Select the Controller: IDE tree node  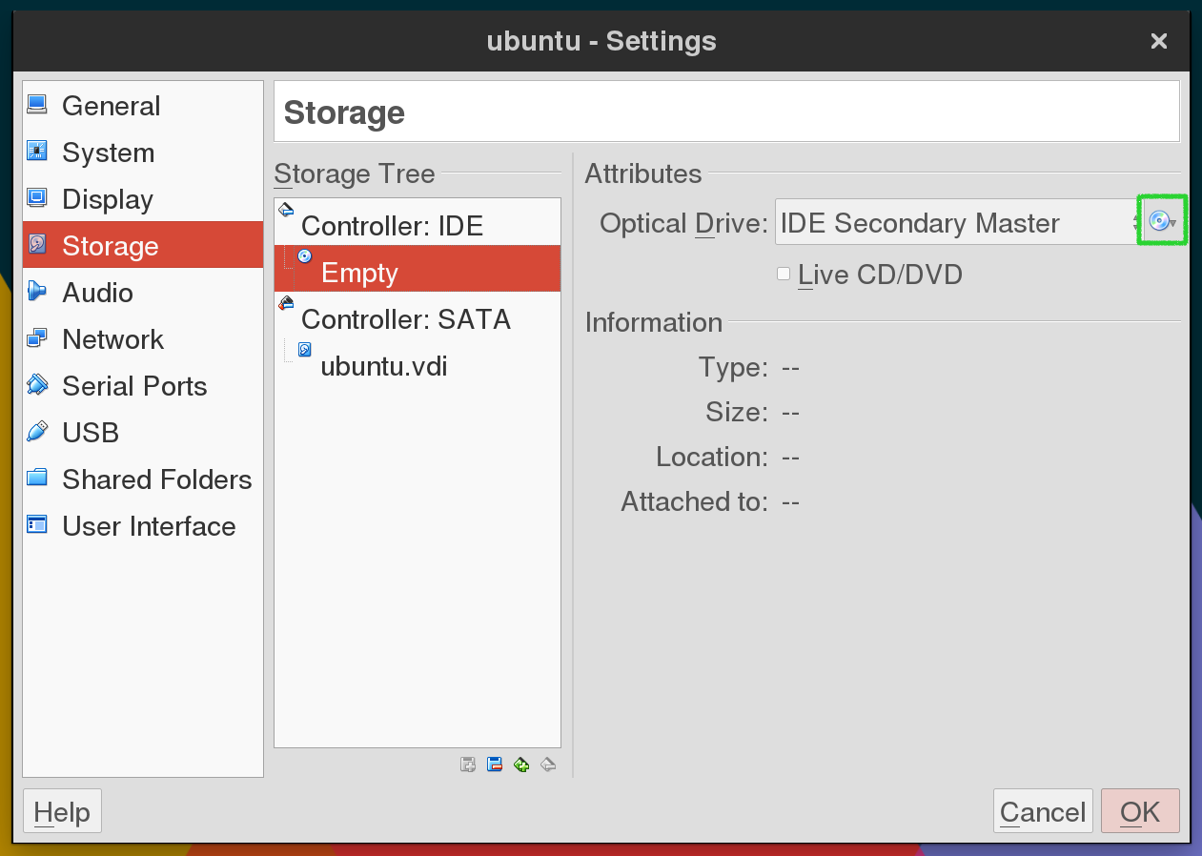coord(418,222)
